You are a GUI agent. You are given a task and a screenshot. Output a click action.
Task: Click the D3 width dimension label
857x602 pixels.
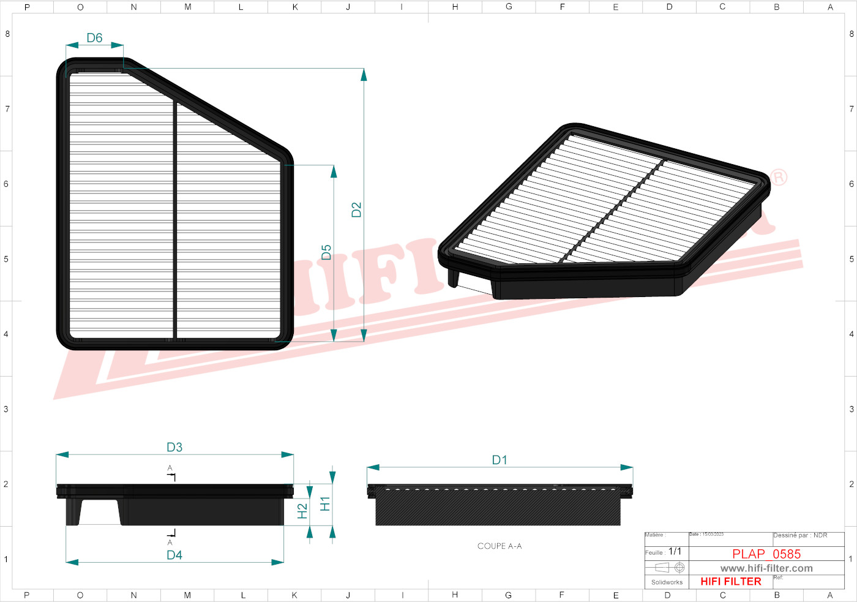174,447
